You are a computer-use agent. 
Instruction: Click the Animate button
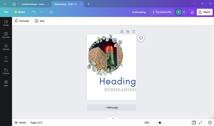(x=22, y=21)
